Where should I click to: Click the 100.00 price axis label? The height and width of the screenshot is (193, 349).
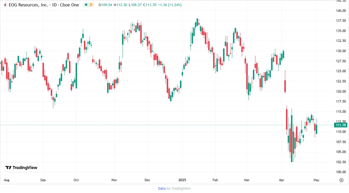point(341,172)
